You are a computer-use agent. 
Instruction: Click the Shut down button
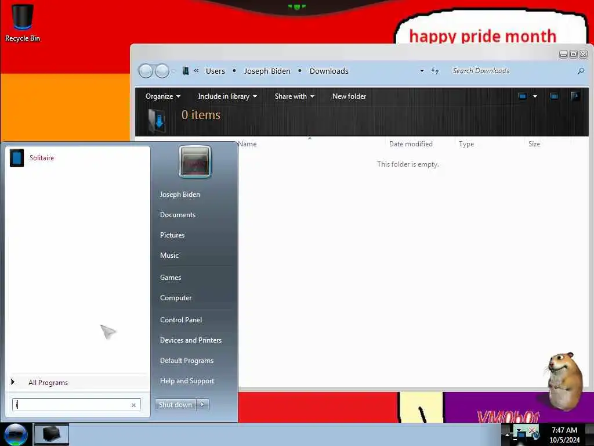coord(175,405)
